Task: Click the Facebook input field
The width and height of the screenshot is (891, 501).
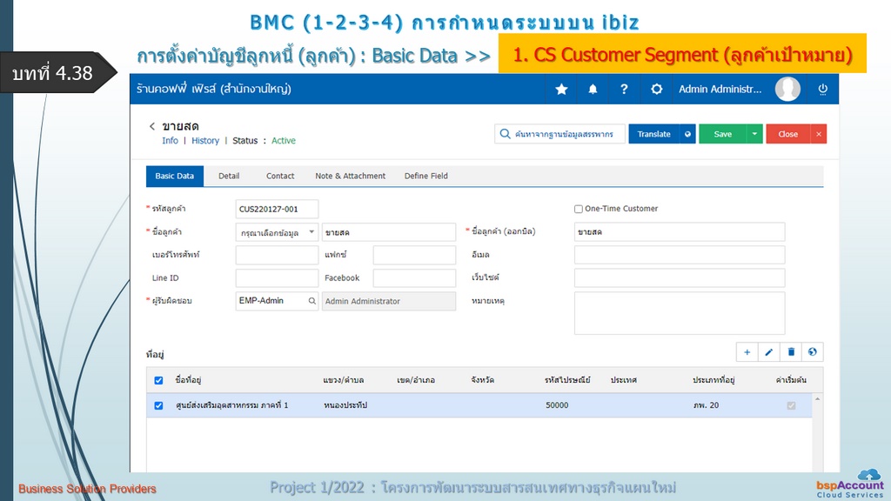Action: (x=414, y=278)
